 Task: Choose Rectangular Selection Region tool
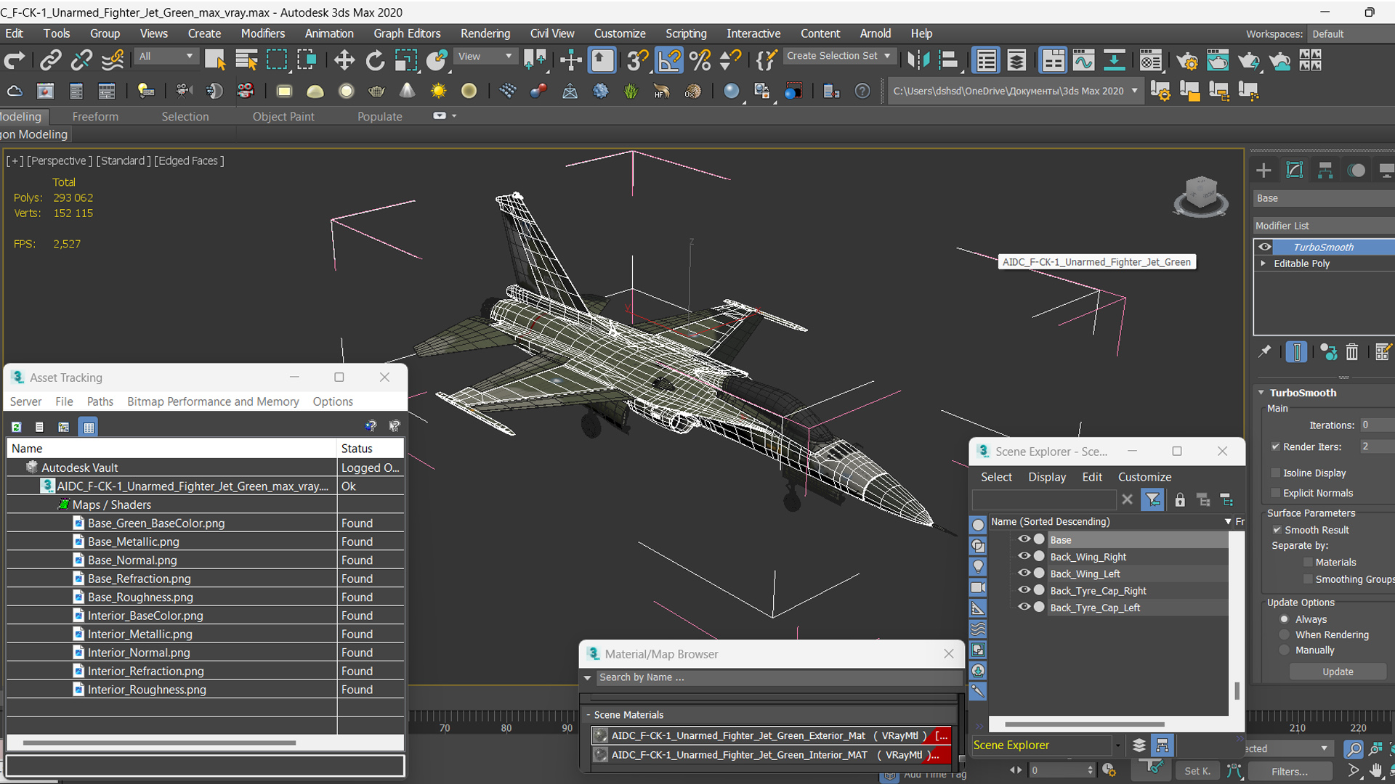[x=277, y=60]
